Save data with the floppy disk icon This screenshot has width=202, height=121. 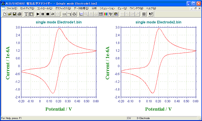tap(14, 14)
